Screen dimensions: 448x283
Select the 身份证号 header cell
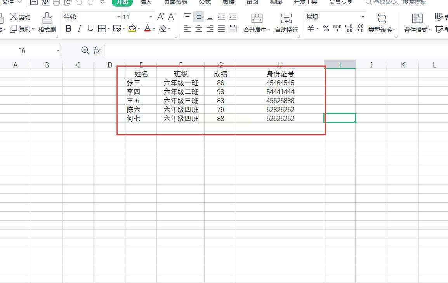tap(280, 74)
